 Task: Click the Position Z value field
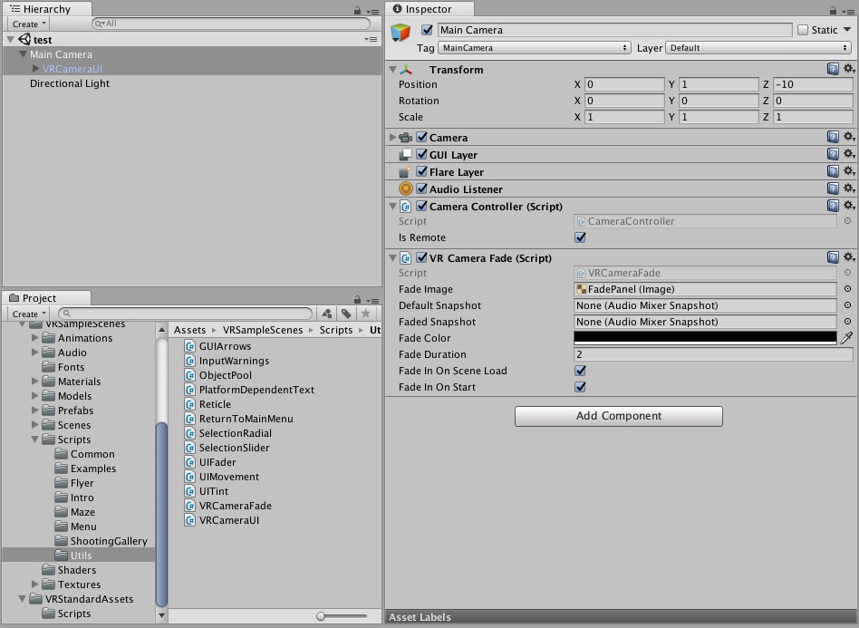[x=813, y=84]
